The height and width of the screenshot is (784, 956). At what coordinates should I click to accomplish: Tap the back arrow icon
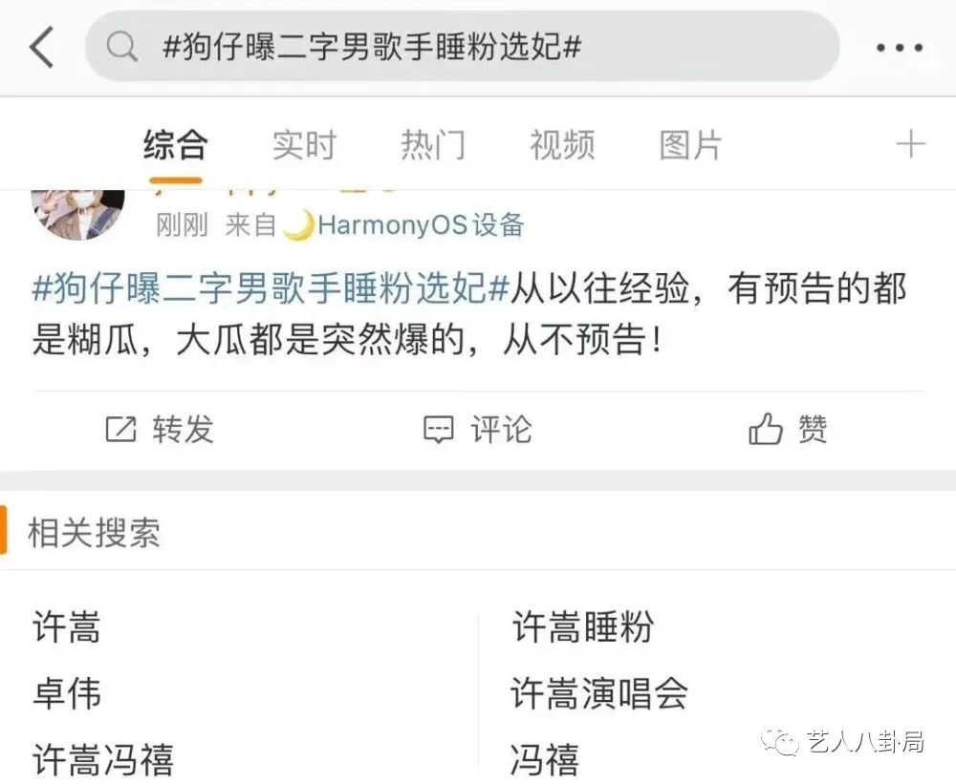41,46
